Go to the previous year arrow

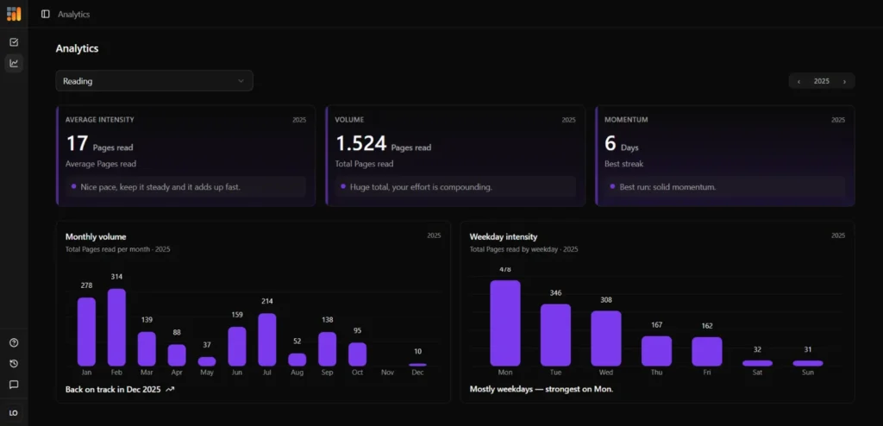pos(798,81)
